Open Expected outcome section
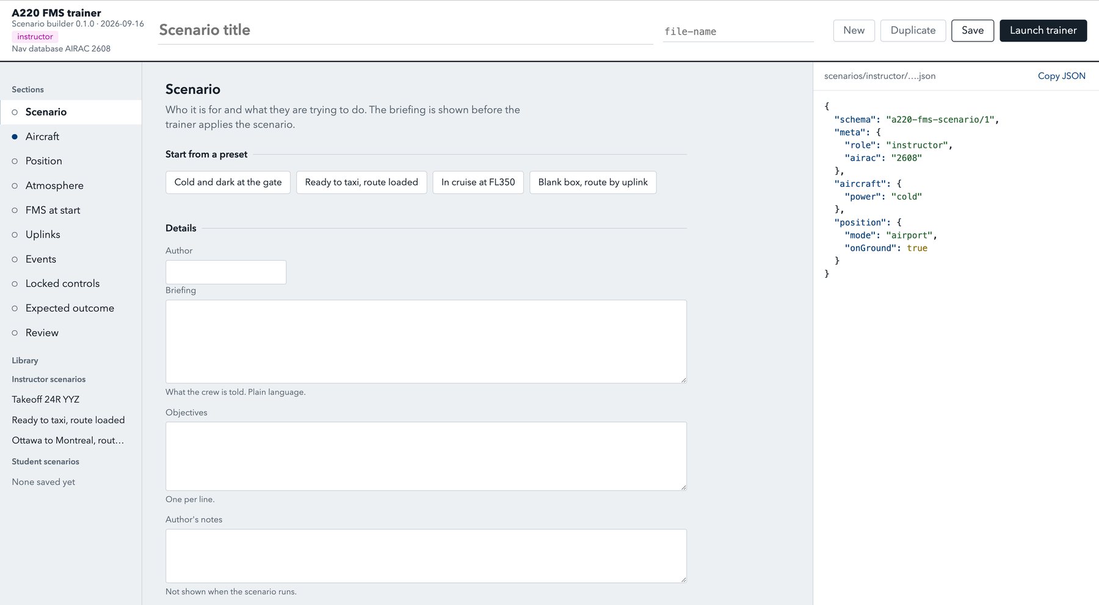The image size is (1099, 605). click(x=71, y=308)
